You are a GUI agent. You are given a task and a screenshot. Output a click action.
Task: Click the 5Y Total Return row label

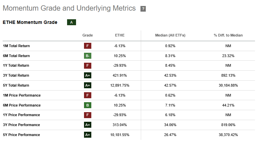(x=16, y=85)
